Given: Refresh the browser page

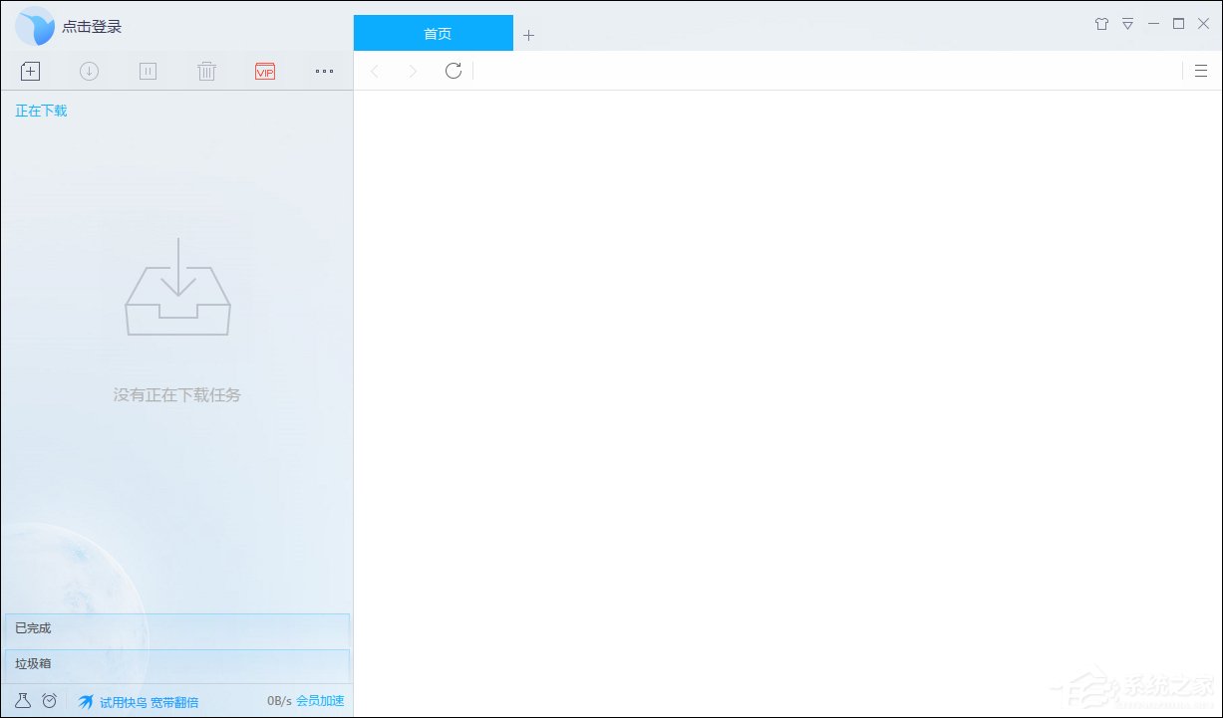Looking at the screenshot, I should tap(454, 71).
